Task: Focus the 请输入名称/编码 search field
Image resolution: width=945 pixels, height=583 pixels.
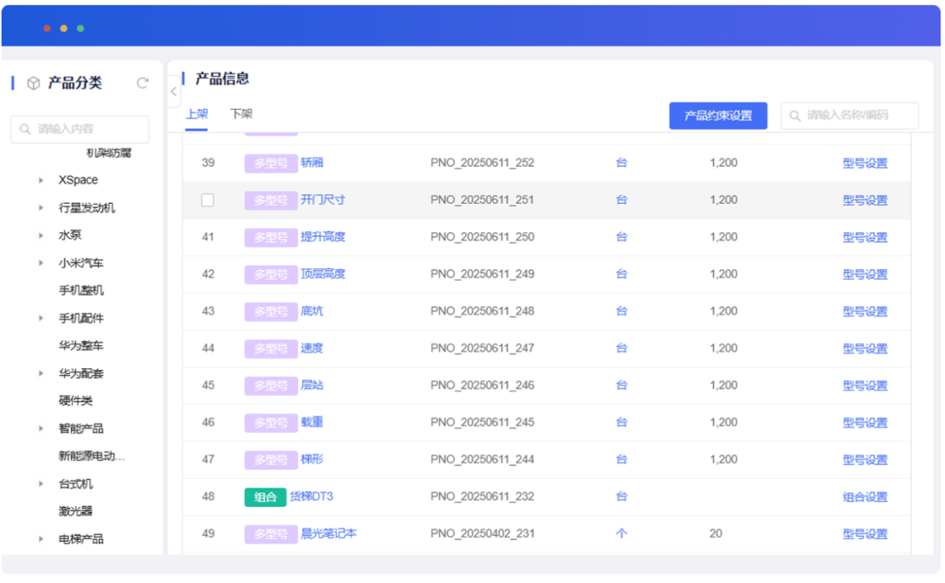Action: pos(849,115)
